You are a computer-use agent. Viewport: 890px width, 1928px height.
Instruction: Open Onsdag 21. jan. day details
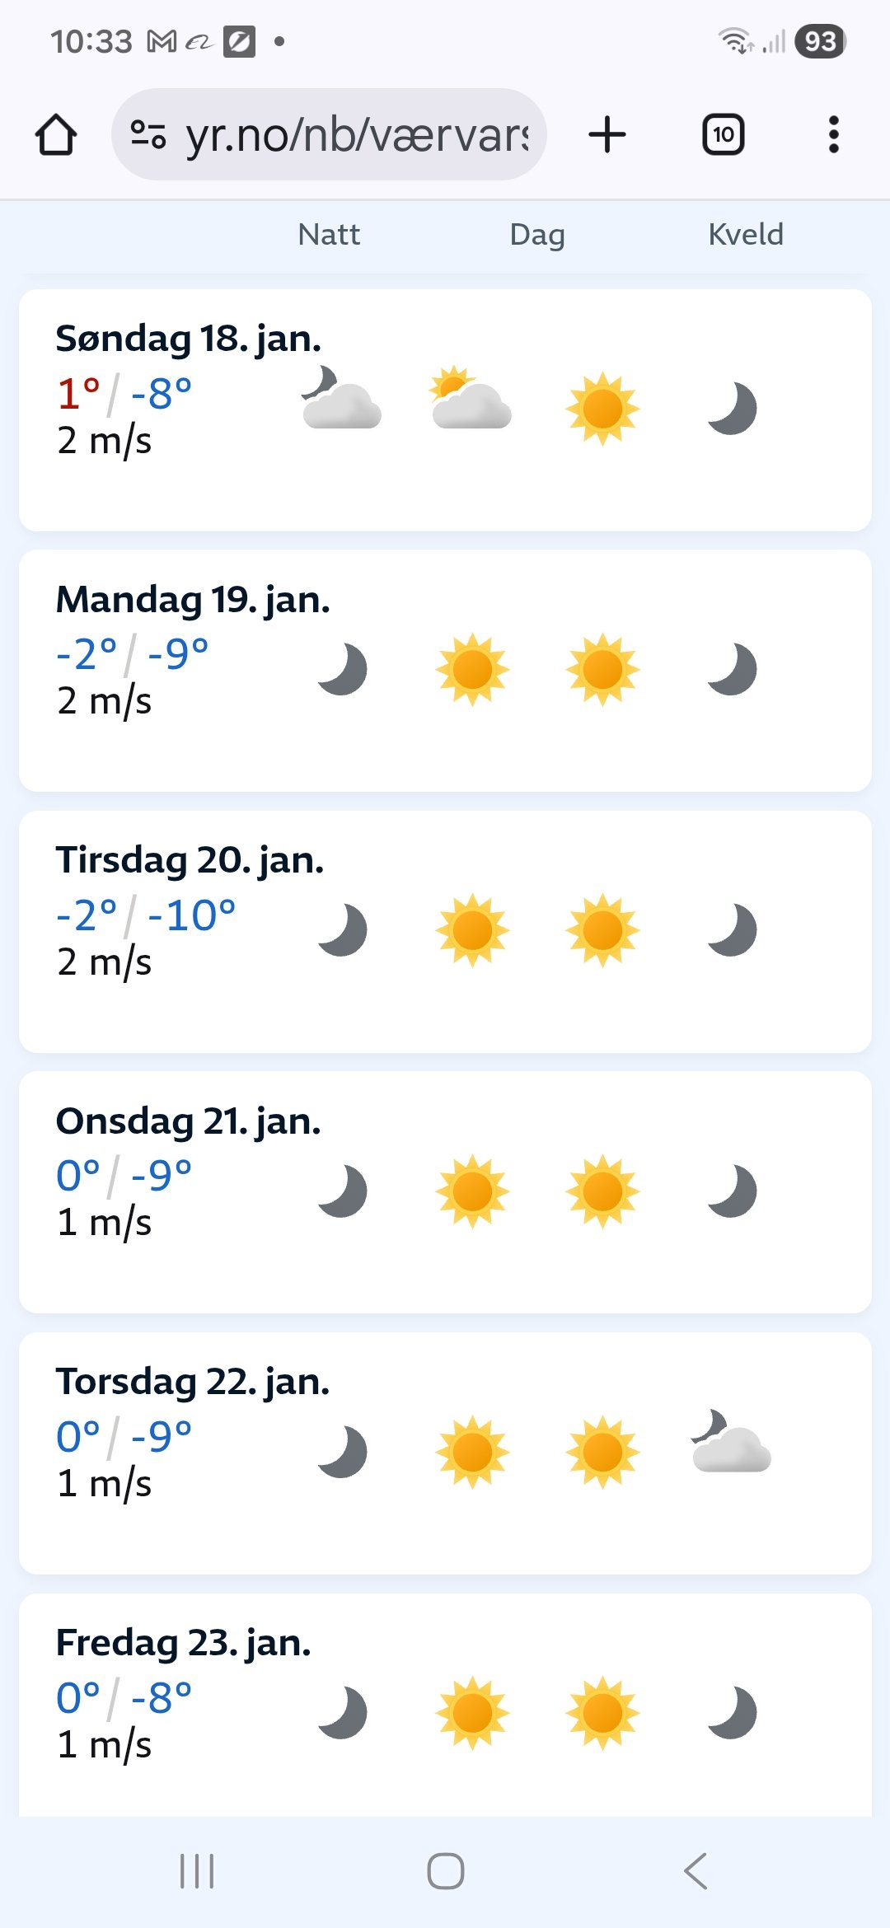pos(445,1192)
